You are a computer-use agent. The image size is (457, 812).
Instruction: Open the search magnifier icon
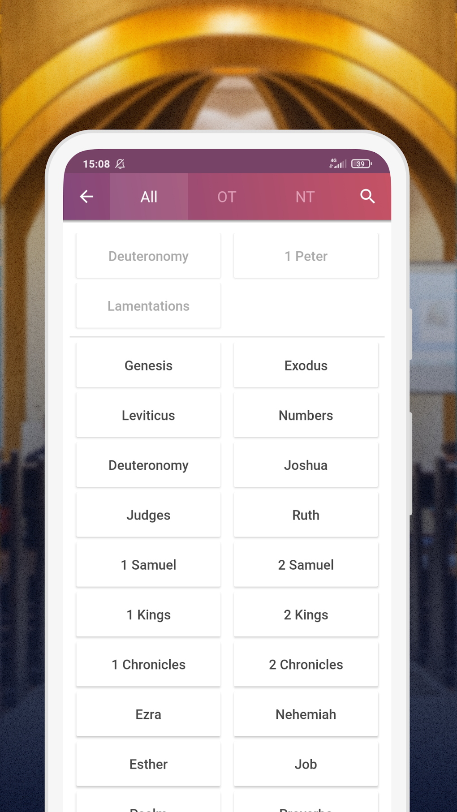click(367, 197)
